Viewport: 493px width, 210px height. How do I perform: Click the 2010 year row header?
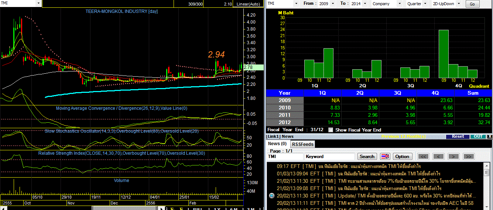[285, 108]
